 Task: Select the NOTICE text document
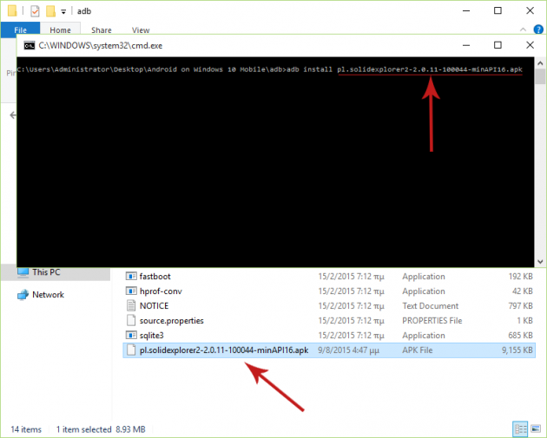point(329,305)
